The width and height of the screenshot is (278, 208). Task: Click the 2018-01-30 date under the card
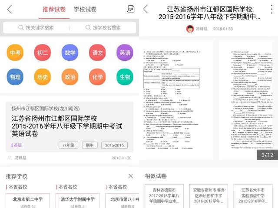[122, 158]
